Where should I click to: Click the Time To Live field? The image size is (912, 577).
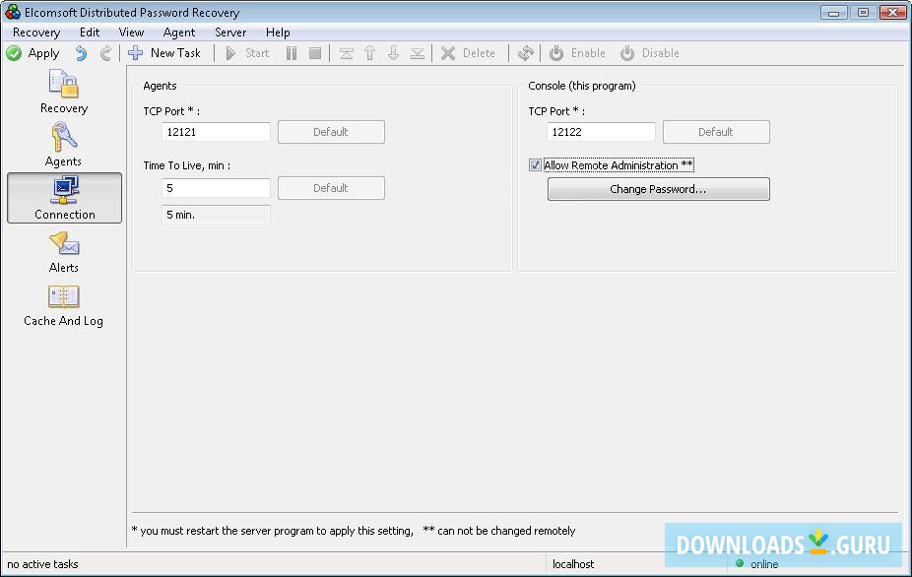tap(216, 188)
